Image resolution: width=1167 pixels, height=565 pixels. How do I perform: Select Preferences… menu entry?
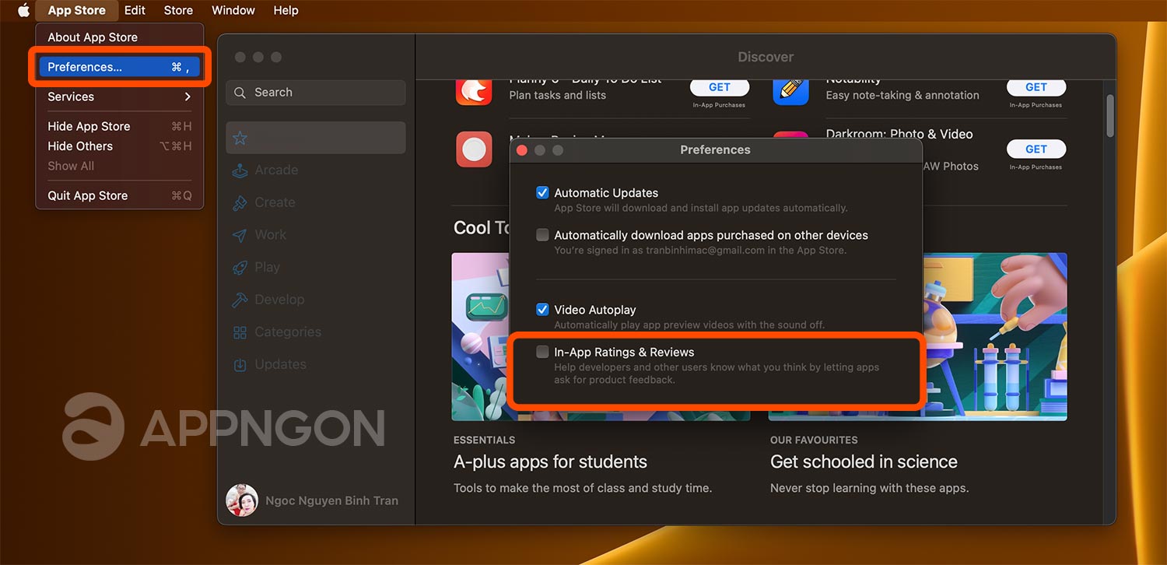click(x=119, y=67)
